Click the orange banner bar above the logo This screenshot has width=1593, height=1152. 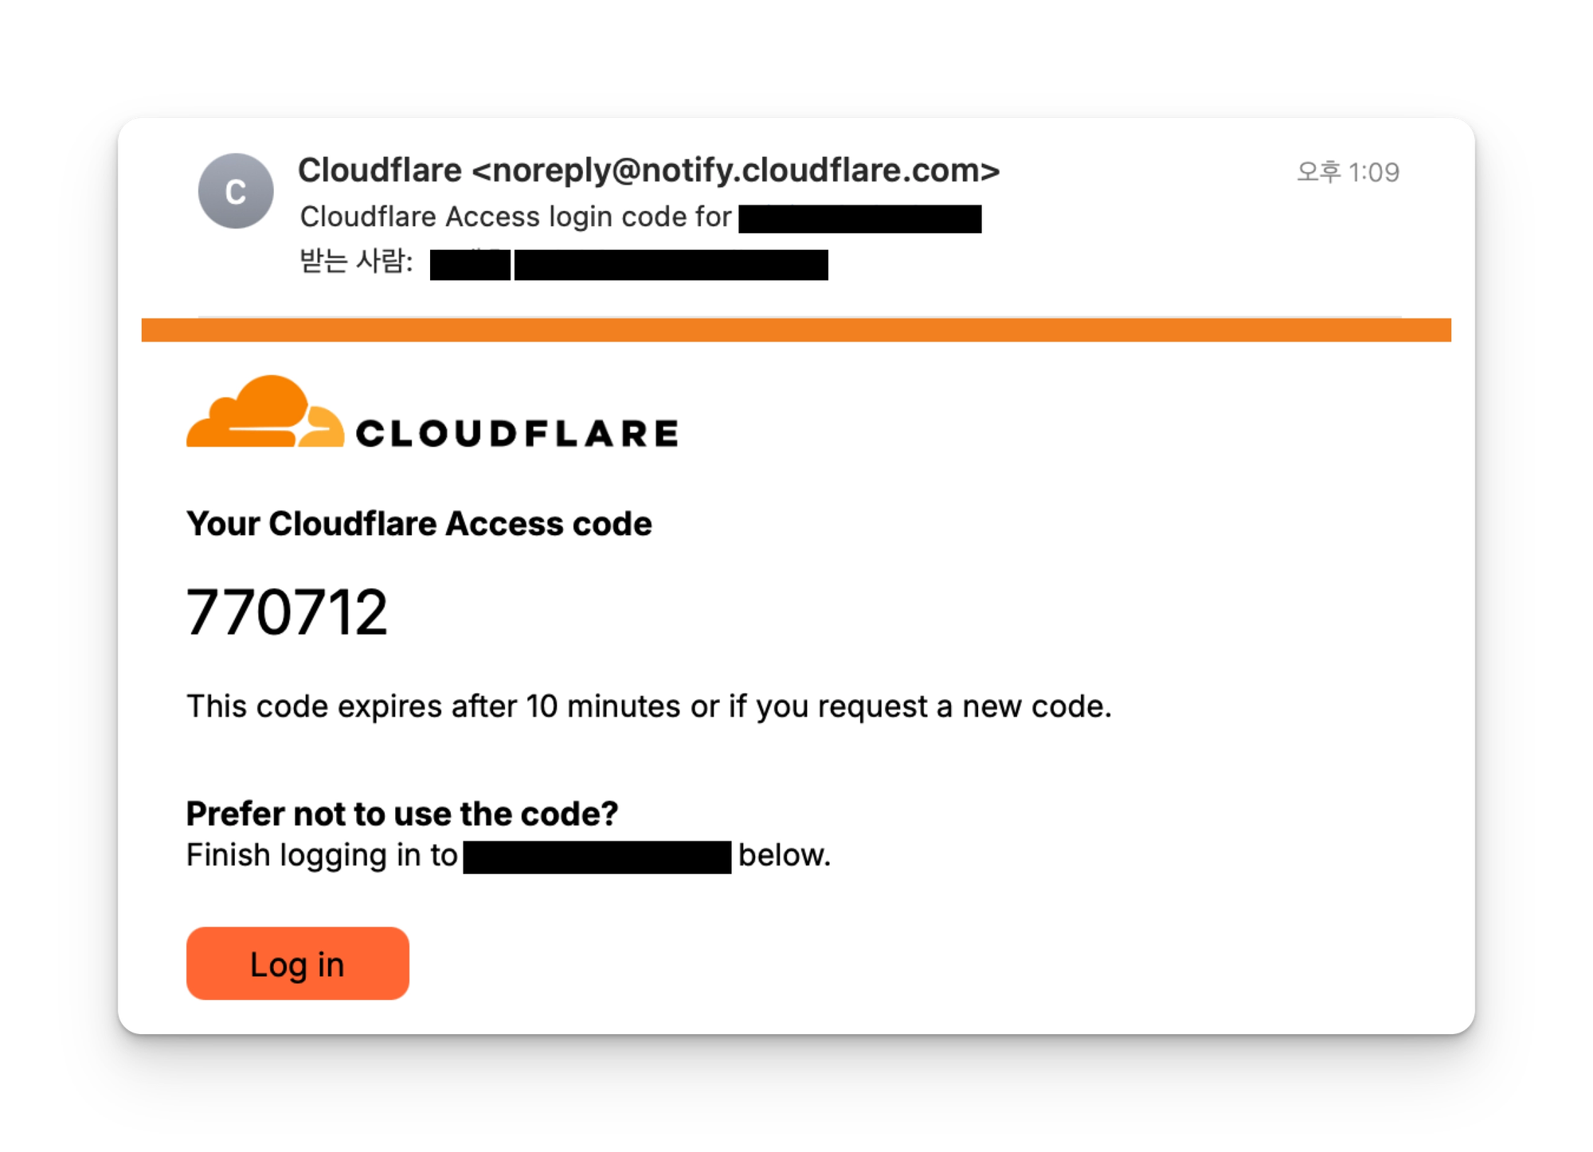796,330
